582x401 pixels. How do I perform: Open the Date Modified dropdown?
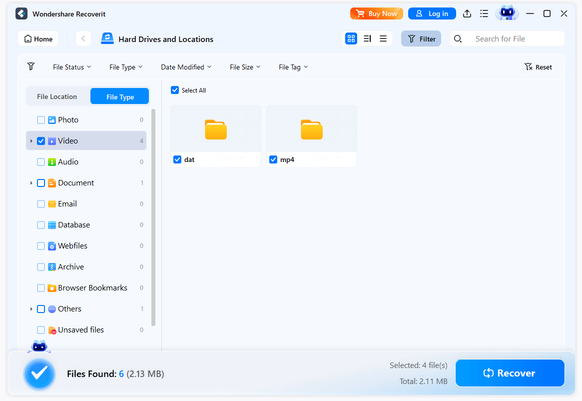click(x=186, y=66)
